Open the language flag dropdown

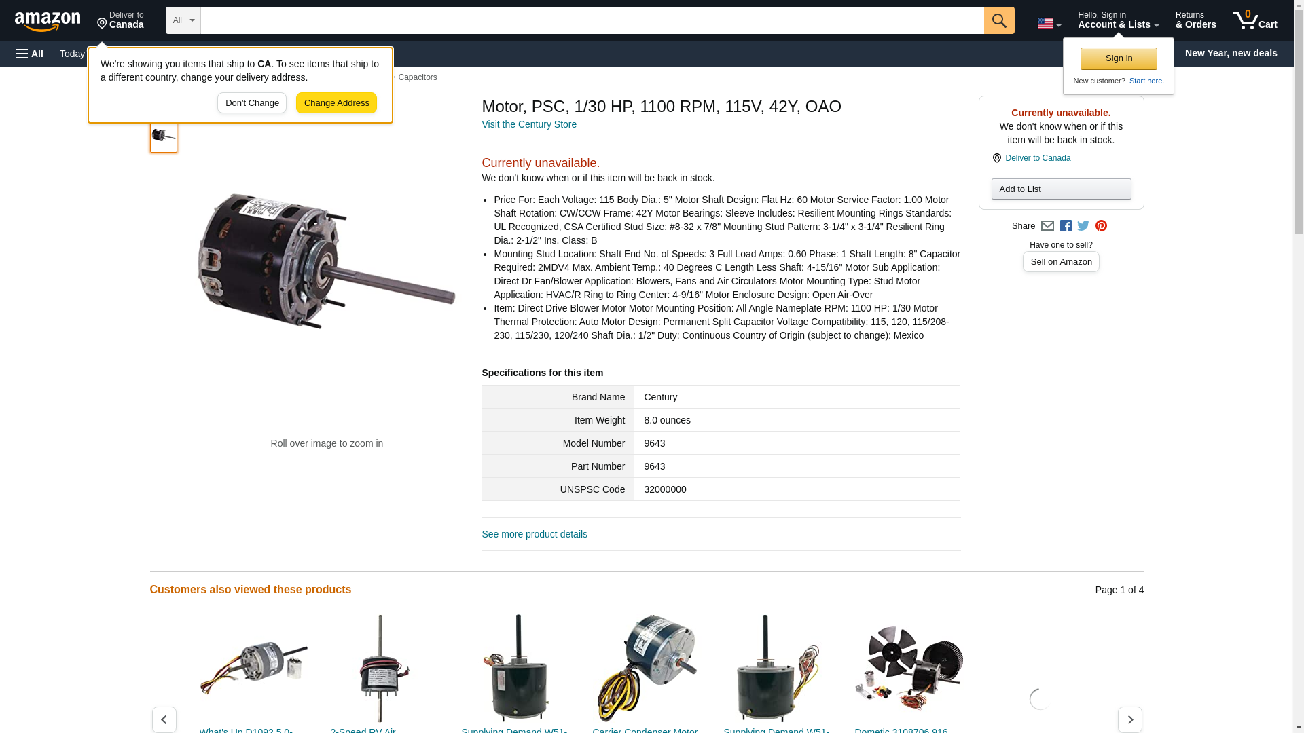[x=1049, y=24]
